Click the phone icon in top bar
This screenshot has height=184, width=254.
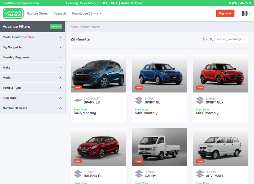[x=230, y=3]
